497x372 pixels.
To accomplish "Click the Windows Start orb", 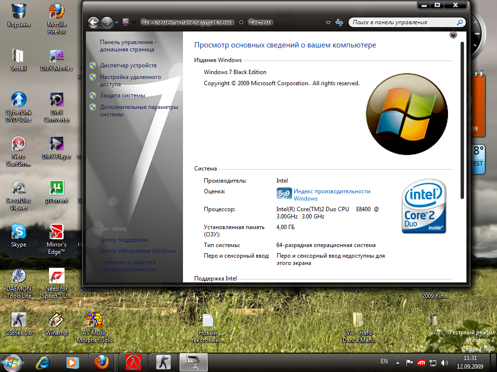I will (12, 362).
